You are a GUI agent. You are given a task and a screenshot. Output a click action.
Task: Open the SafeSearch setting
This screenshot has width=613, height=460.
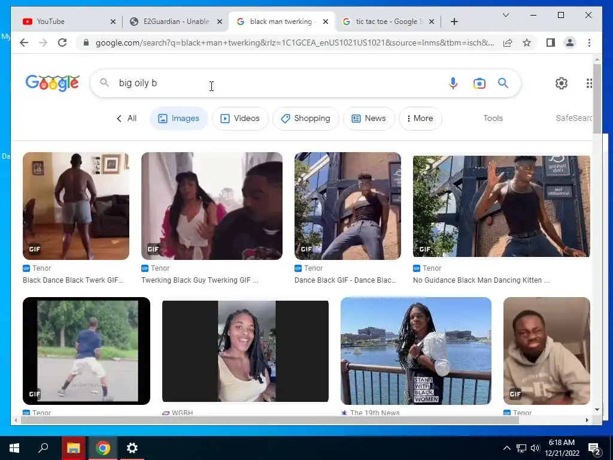click(574, 118)
